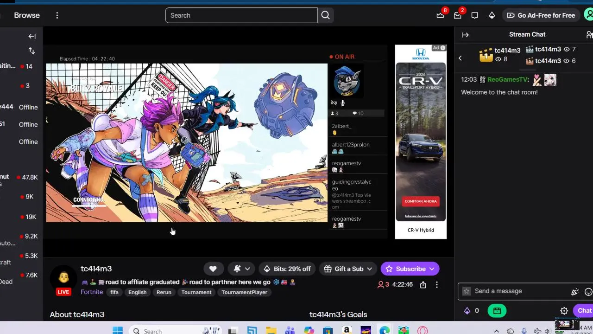Collapse Stream Chat panel arrow
593x334 pixels.
[465, 35]
